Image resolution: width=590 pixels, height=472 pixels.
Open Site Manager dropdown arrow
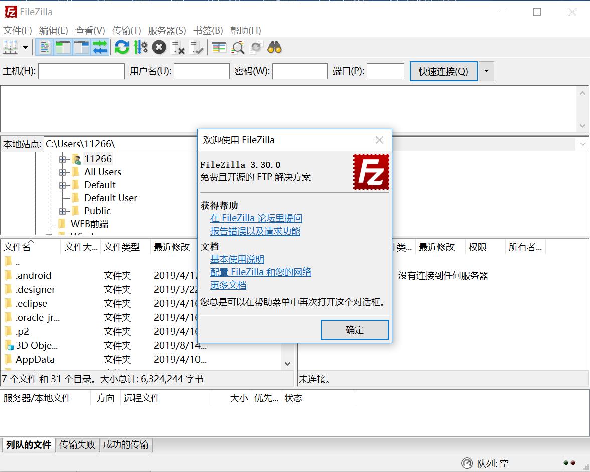[x=25, y=48]
